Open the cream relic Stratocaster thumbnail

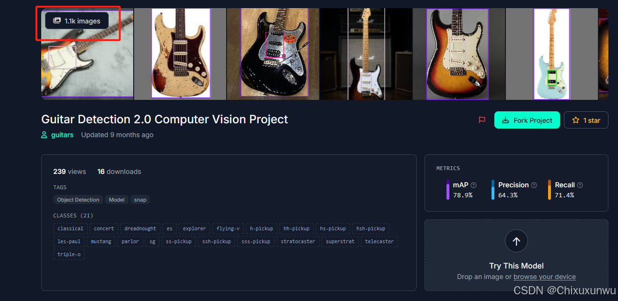point(181,54)
